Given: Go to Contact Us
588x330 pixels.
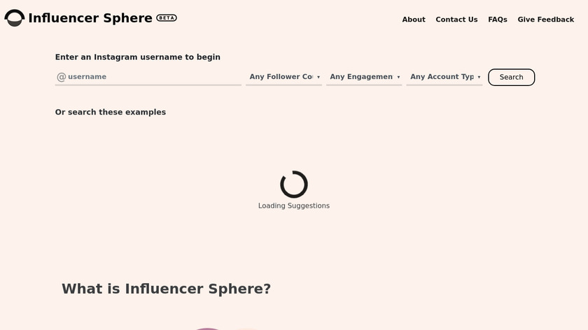Looking at the screenshot, I should (456, 20).
